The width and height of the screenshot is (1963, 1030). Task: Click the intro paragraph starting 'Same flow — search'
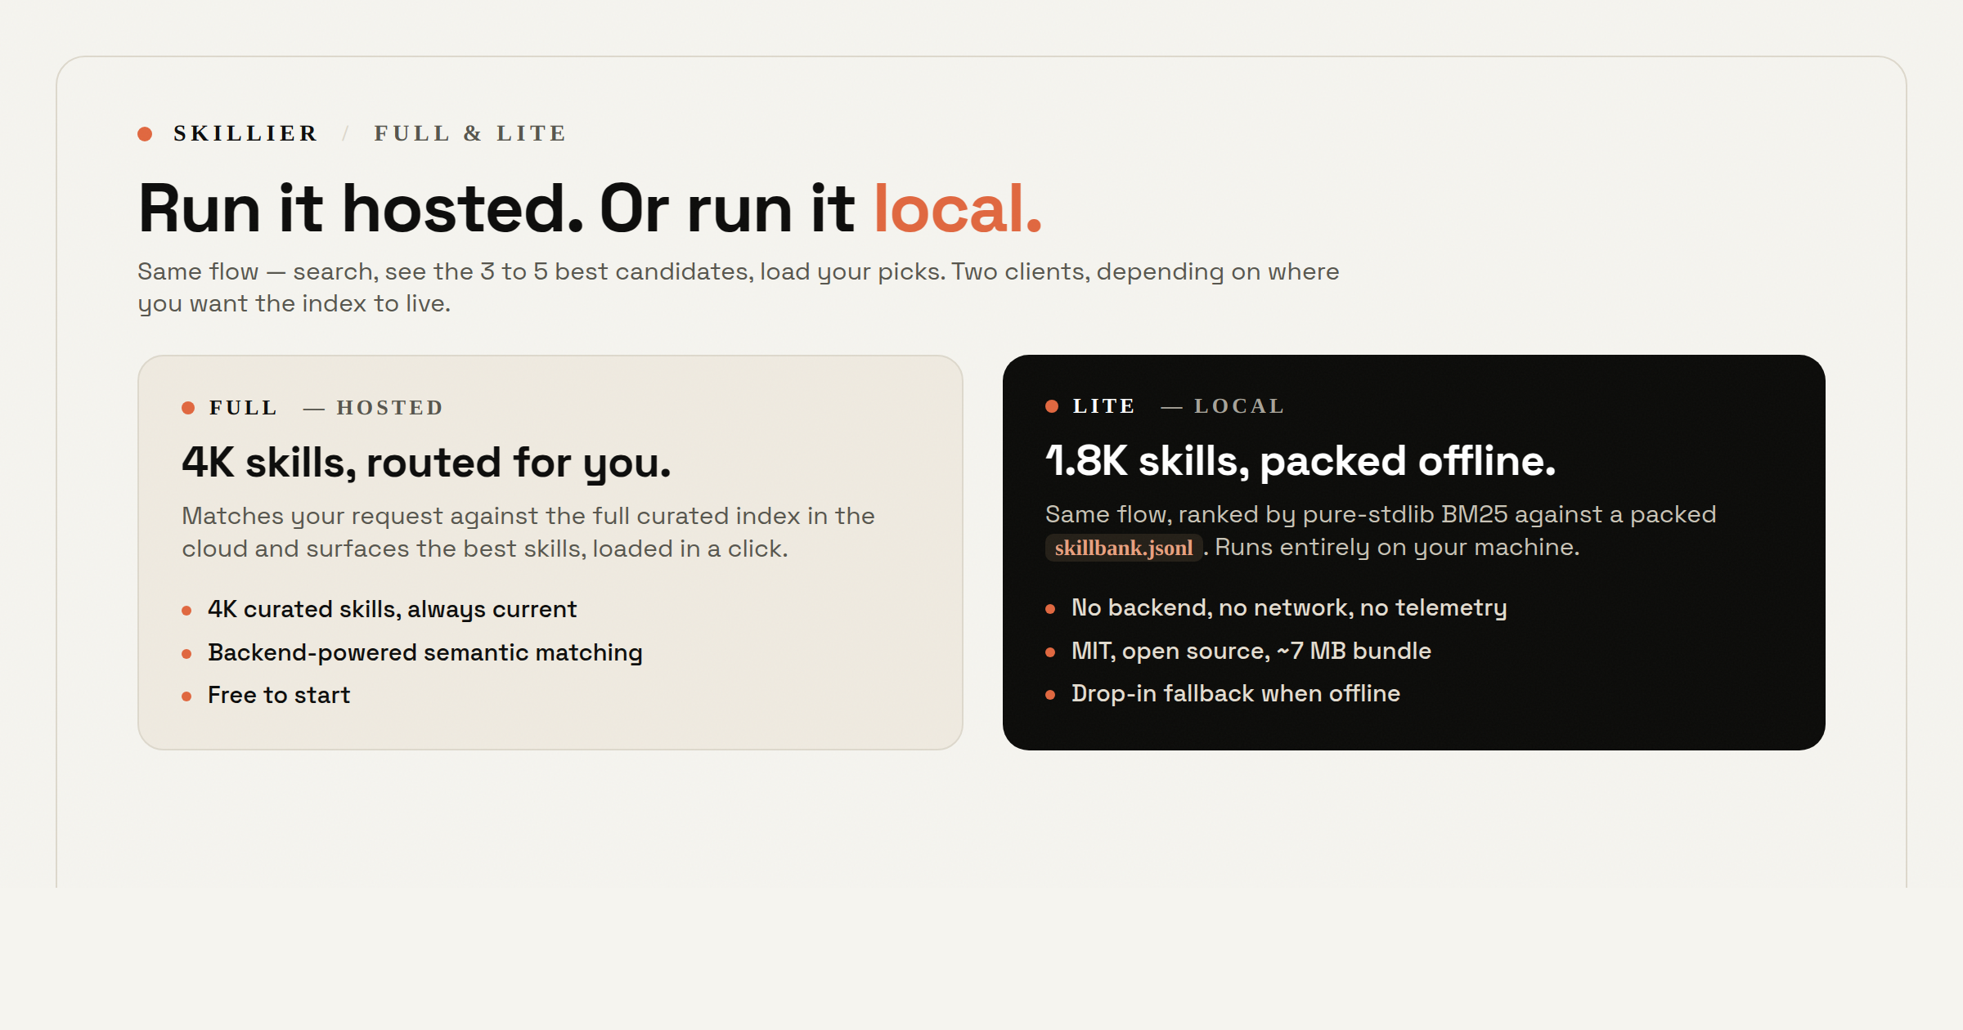[738, 287]
